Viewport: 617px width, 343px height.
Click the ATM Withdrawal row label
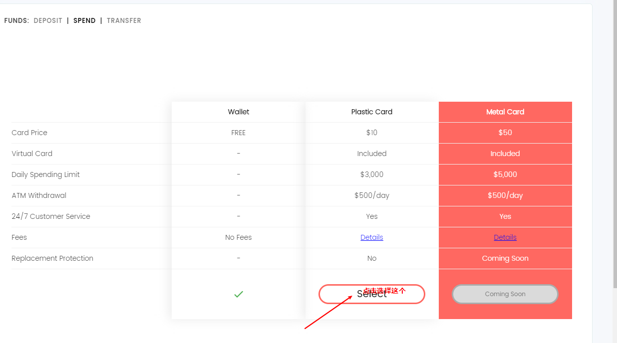(x=39, y=195)
